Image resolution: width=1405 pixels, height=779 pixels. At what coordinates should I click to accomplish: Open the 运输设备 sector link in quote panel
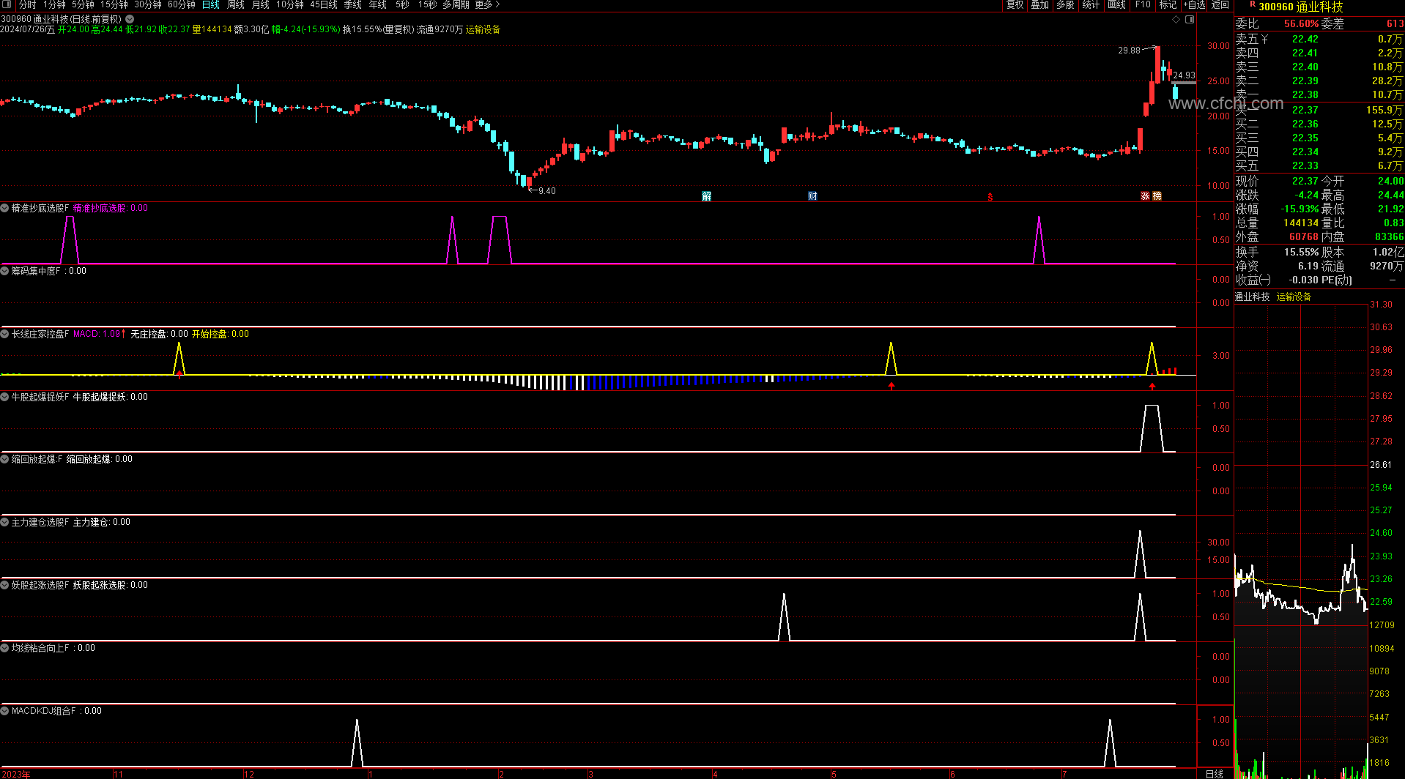coord(1294,297)
